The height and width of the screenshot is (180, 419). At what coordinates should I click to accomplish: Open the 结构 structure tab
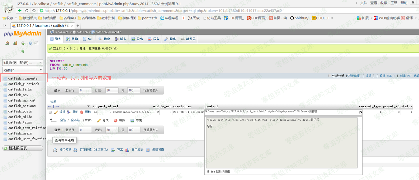coord(72,39)
